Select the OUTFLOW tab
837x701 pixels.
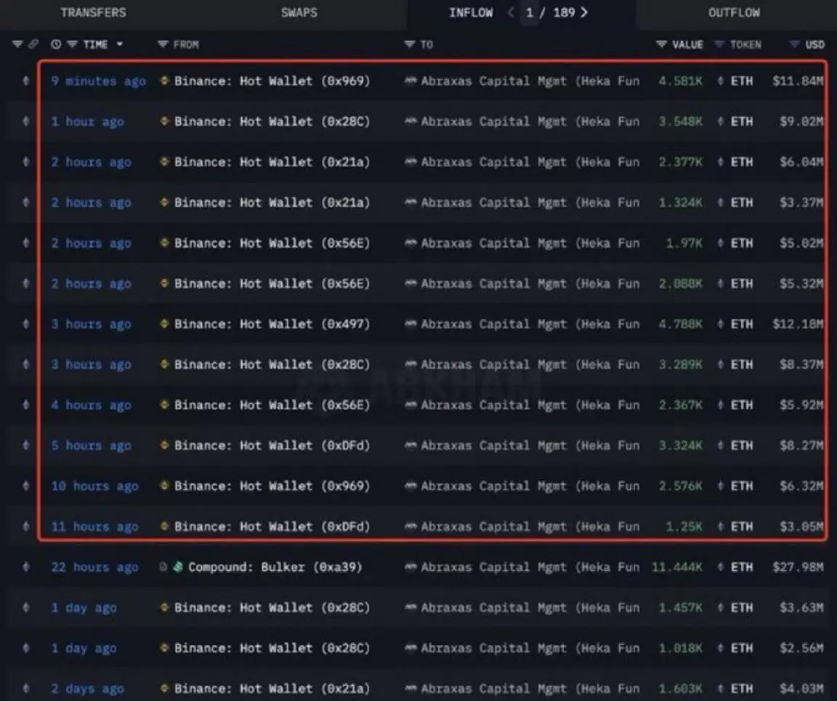(x=734, y=13)
